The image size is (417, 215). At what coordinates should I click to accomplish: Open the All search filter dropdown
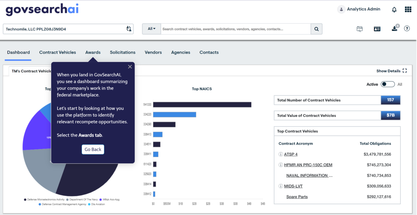pyautogui.click(x=152, y=29)
